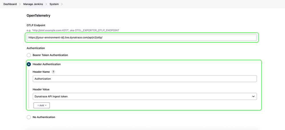
Task: Click the Bearer Token Authentication label text
Action: [50, 55]
